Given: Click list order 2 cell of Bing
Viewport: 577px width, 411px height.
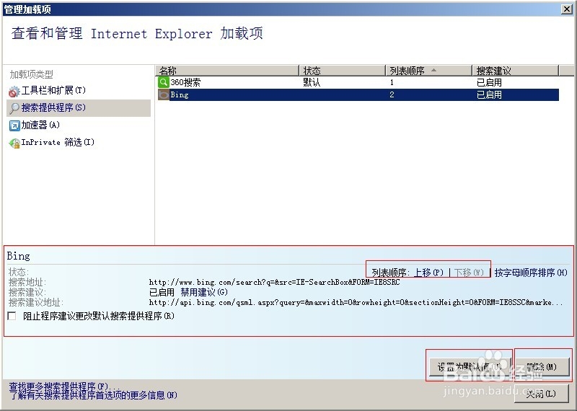Looking at the screenshot, I should [x=392, y=95].
